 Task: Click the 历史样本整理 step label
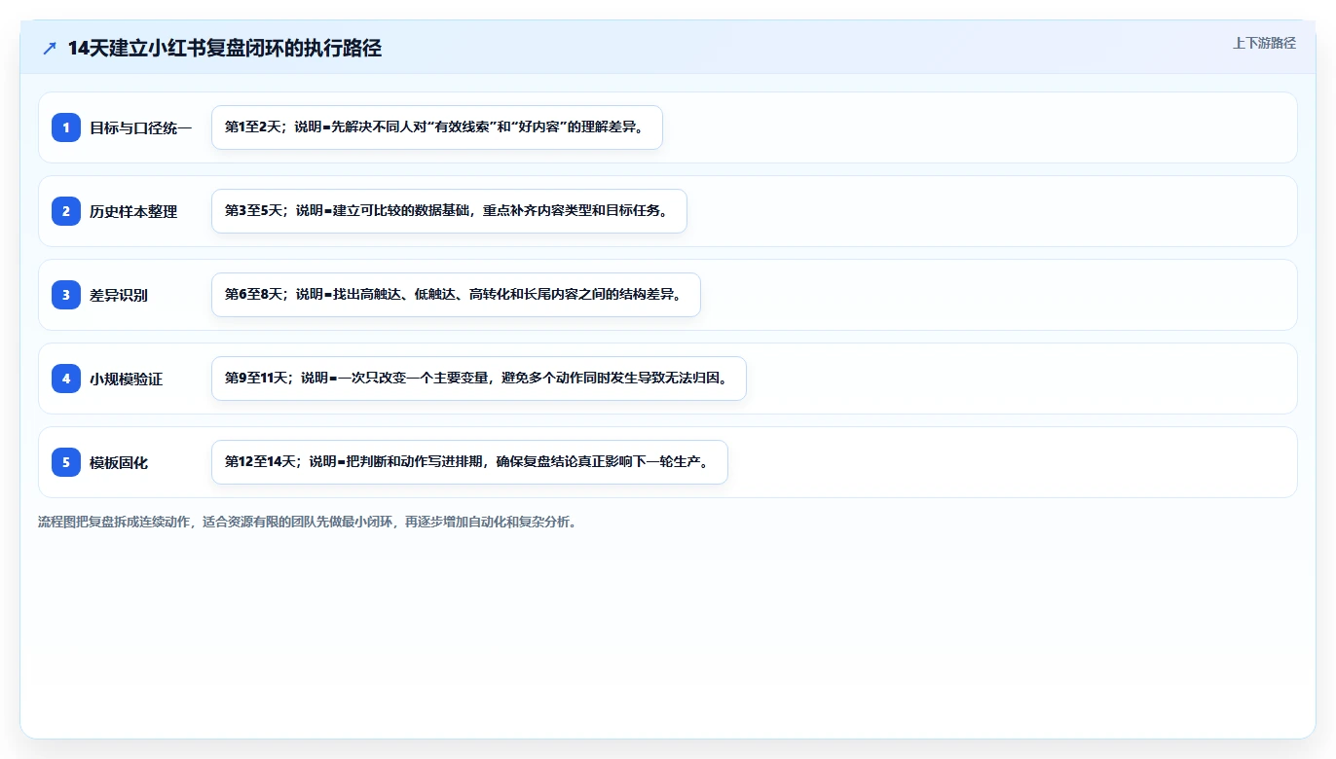(x=133, y=211)
